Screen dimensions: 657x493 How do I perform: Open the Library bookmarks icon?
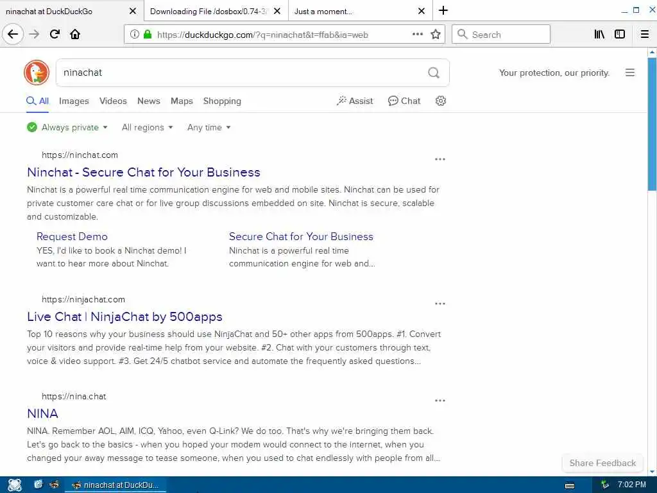(599, 34)
